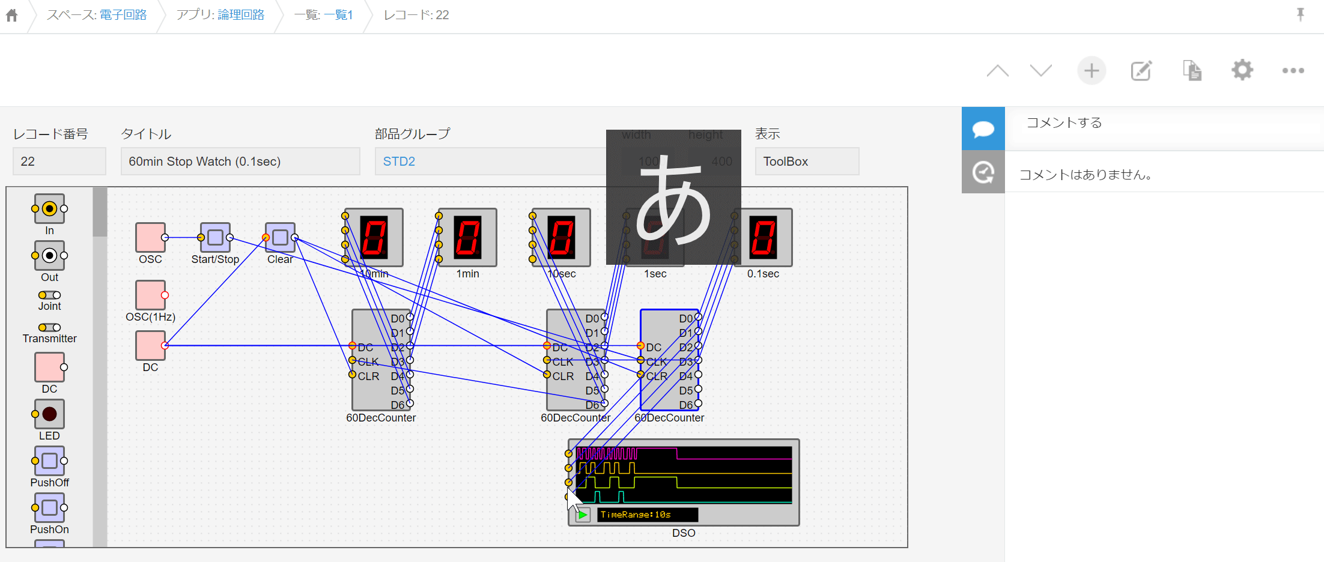Click the 表示 field value ToolBox
Screen dimensions: 1324x562
tap(807, 162)
